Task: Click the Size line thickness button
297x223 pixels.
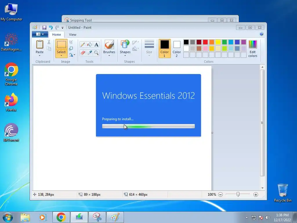Action: pos(149,48)
